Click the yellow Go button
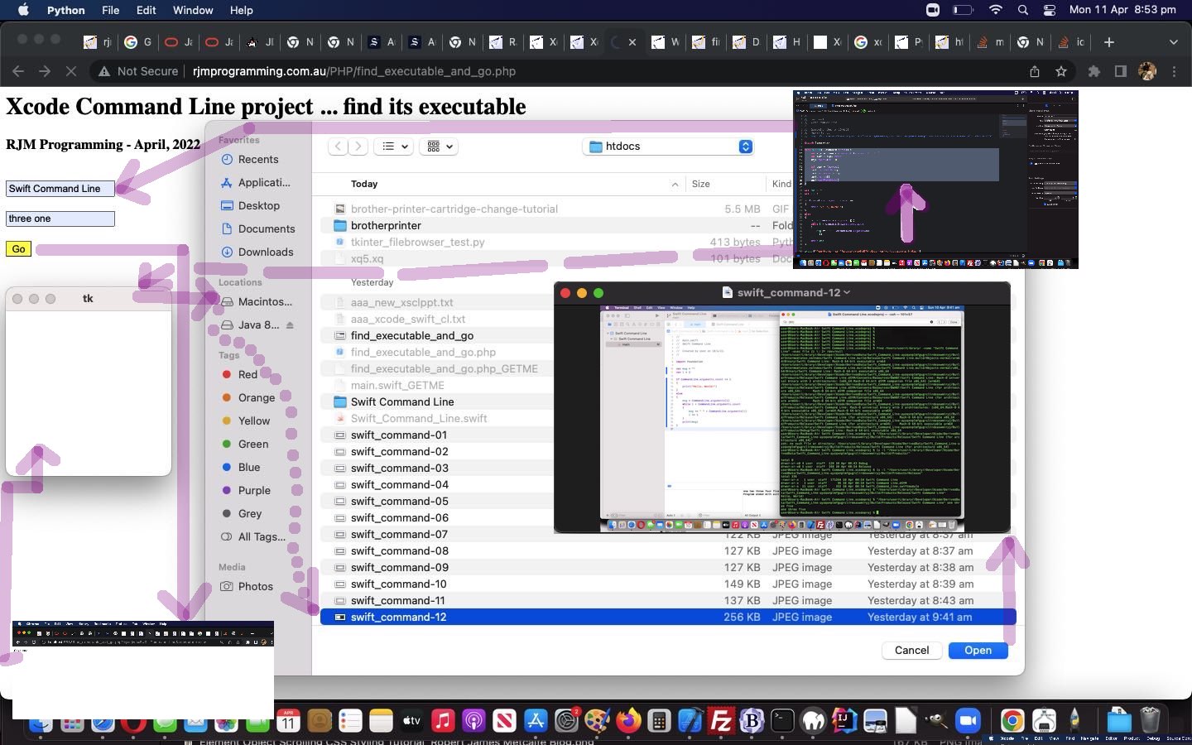 (18, 248)
